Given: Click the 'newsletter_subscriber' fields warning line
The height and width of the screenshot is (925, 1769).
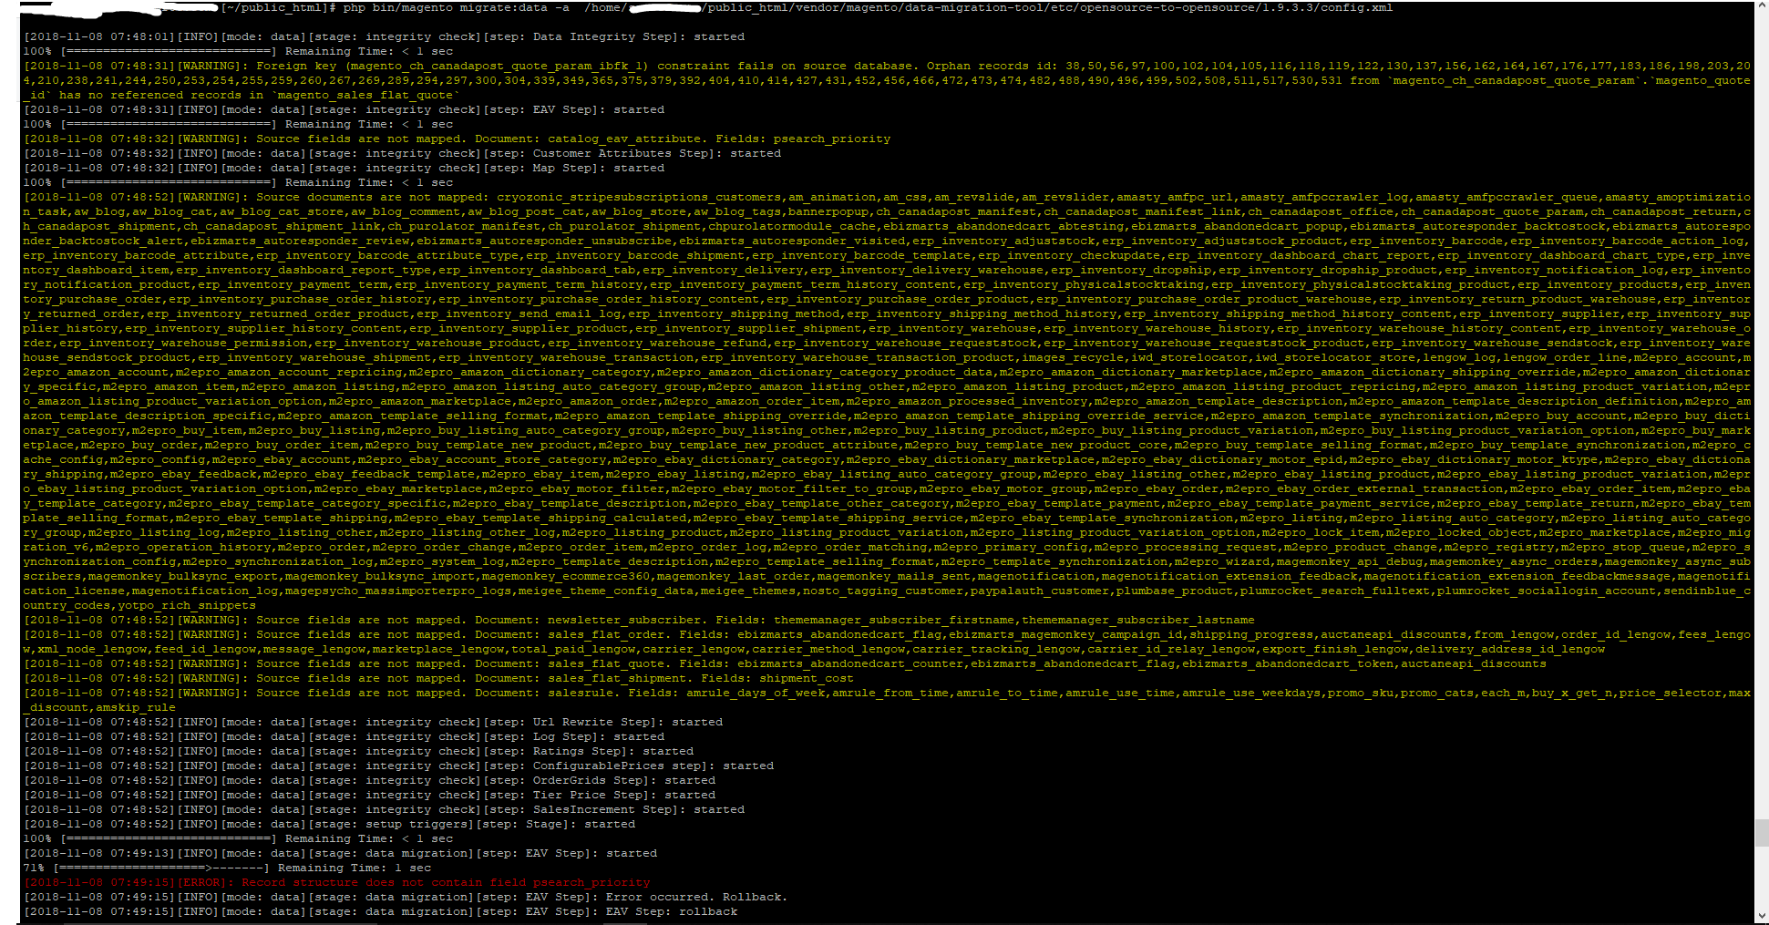Looking at the screenshot, I should click(x=639, y=621).
